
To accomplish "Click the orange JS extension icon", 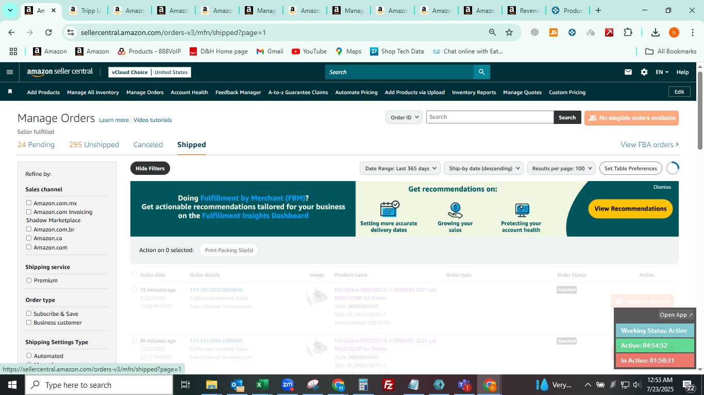I will tap(554, 32).
